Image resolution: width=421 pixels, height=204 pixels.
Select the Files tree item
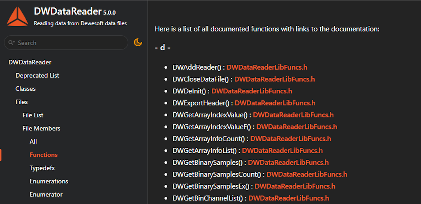point(21,102)
